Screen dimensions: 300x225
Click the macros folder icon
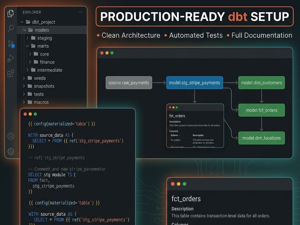(x=30, y=102)
